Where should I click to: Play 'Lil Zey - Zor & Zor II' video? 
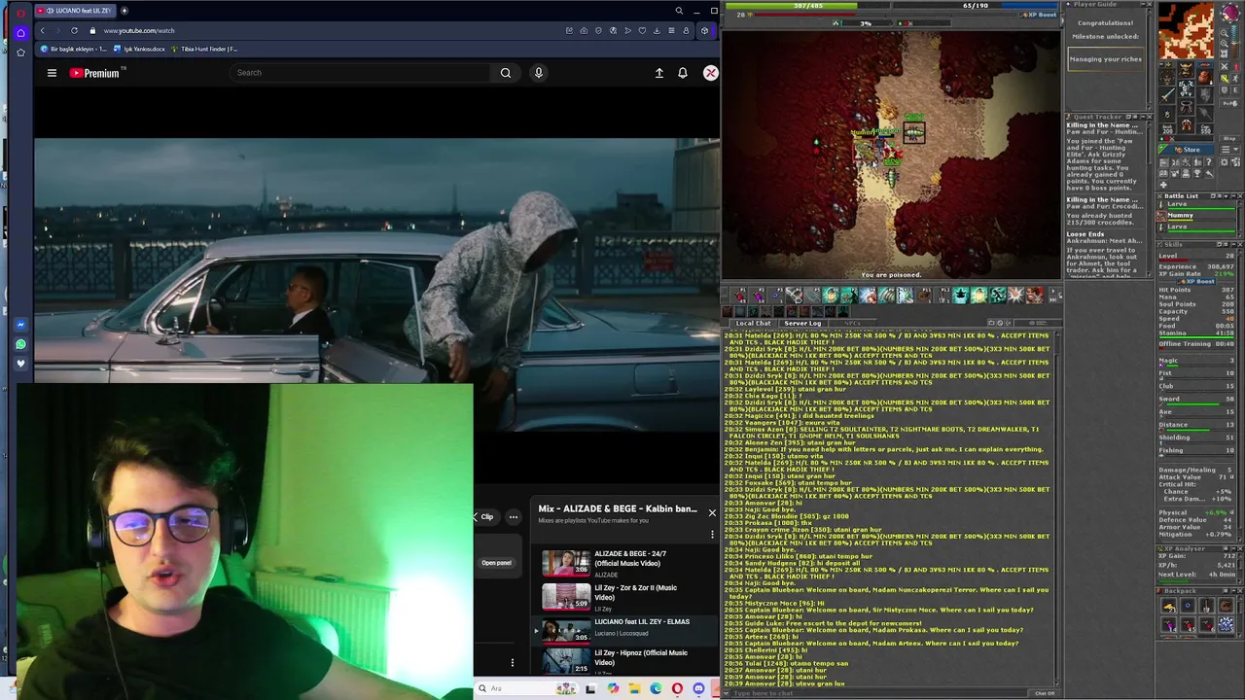pos(622,597)
